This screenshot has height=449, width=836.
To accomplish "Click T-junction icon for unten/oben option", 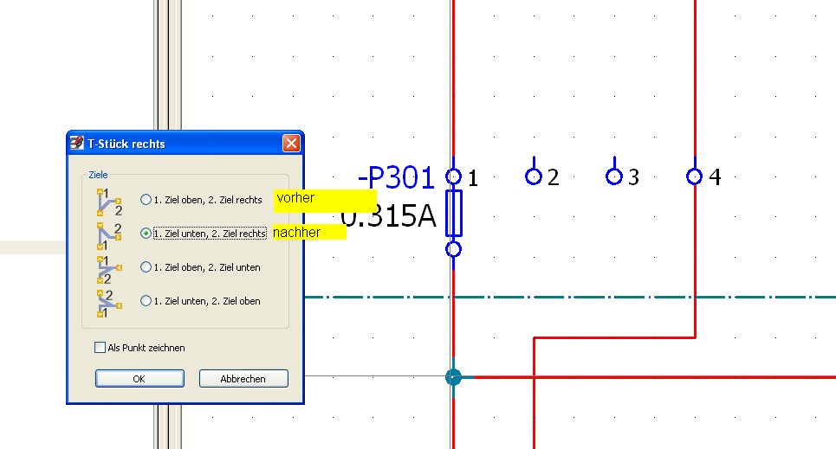I will pos(109,304).
